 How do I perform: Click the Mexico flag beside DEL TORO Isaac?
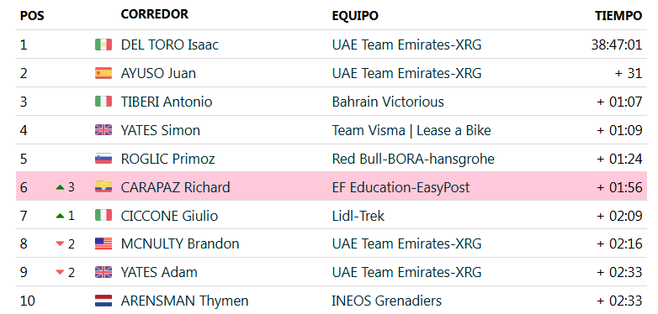point(103,44)
